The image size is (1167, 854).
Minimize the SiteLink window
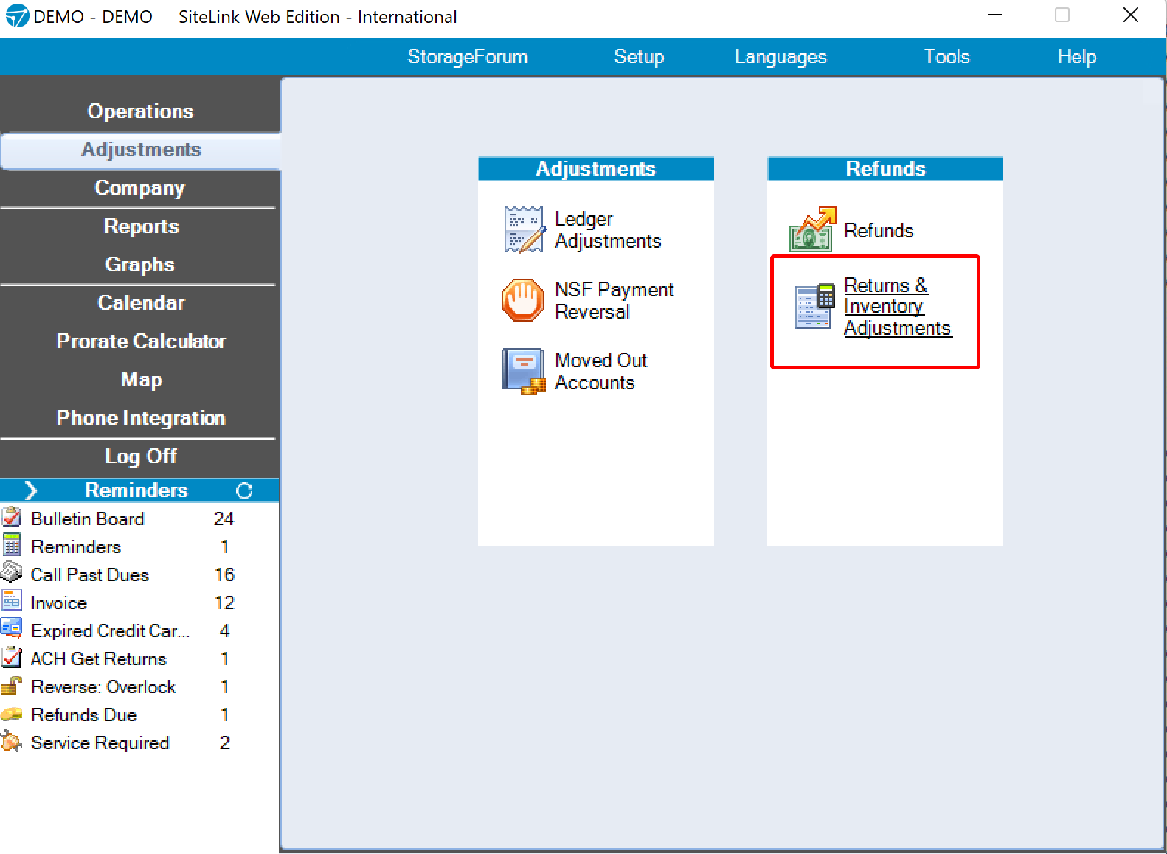pyautogui.click(x=995, y=15)
